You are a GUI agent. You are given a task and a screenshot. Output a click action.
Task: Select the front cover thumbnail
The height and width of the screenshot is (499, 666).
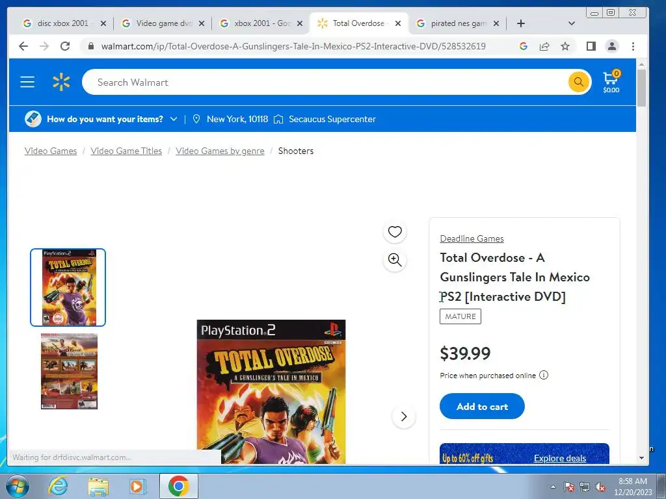[x=68, y=288]
